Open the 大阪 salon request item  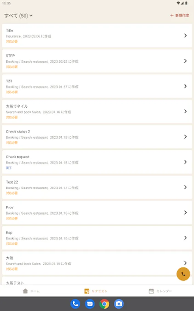tap(97, 263)
